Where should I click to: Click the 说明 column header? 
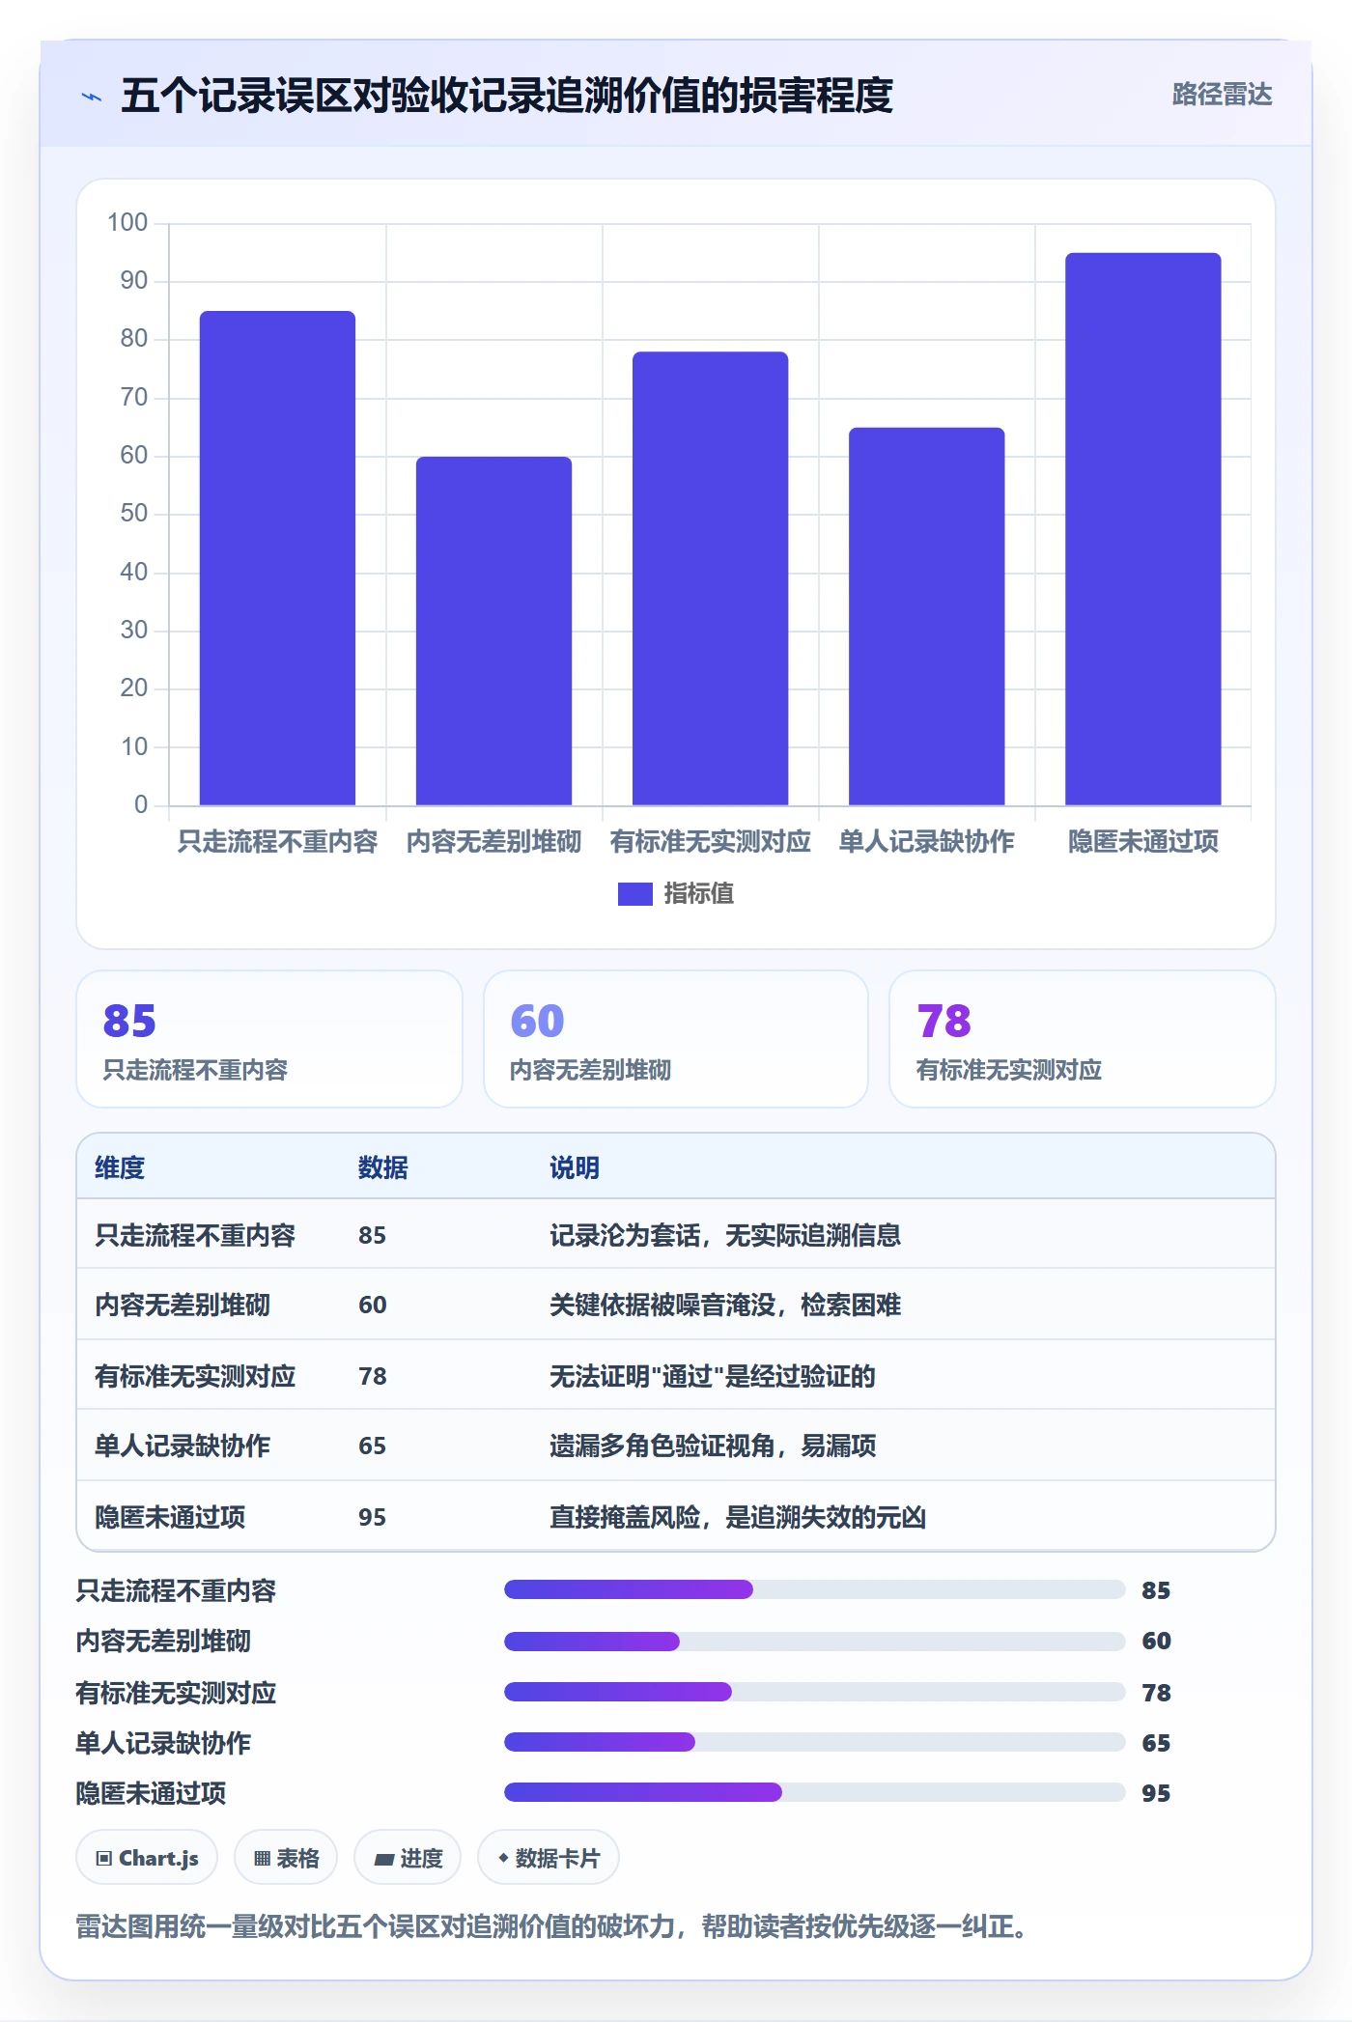pos(575,1167)
